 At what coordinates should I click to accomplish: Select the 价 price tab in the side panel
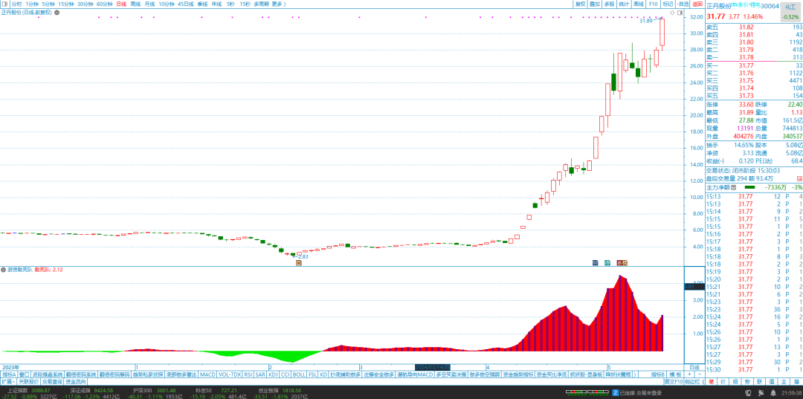pyautogui.click(x=725, y=382)
